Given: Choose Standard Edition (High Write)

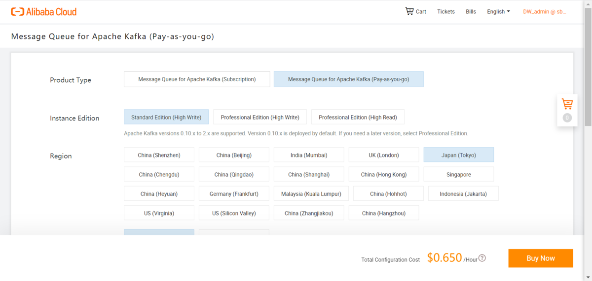Looking at the screenshot, I should (x=166, y=117).
